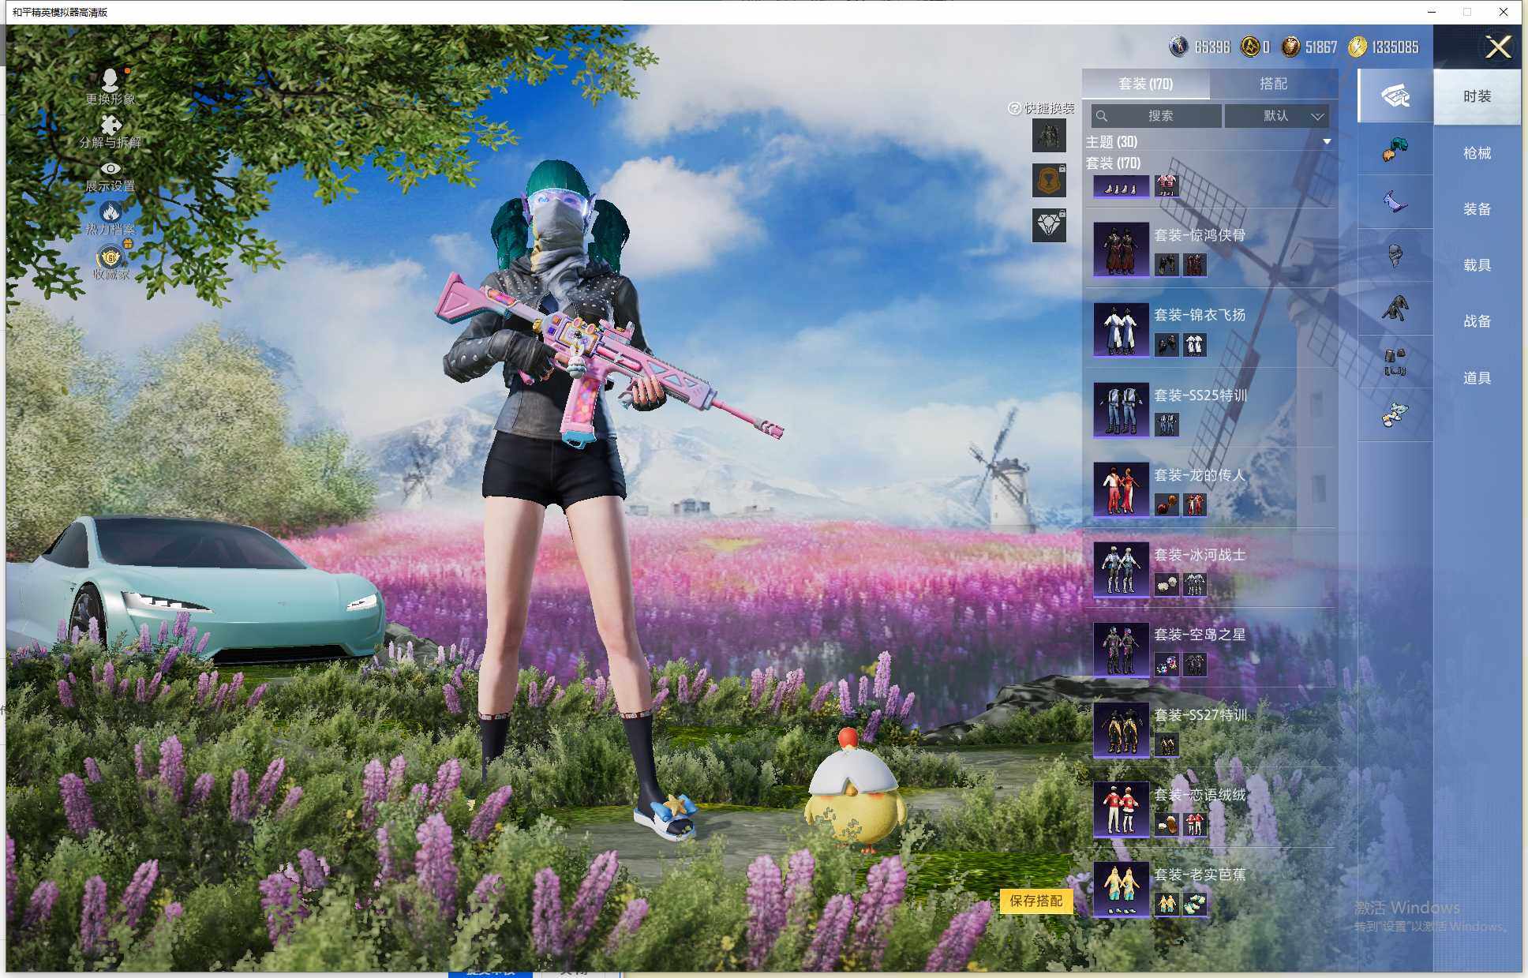Click the 搜索 search field
The width and height of the screenshot is (1528, 978).
[x=1159, y=116]
